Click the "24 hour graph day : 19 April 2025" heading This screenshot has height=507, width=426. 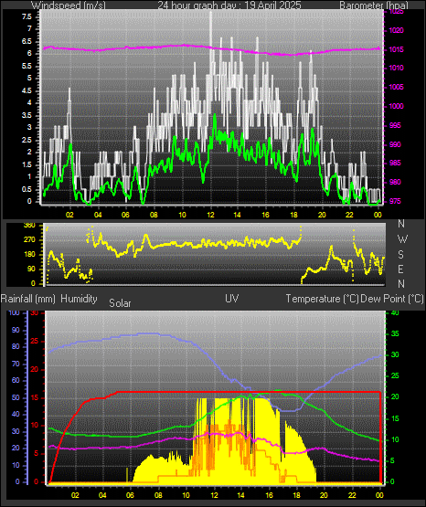(229, 5)
